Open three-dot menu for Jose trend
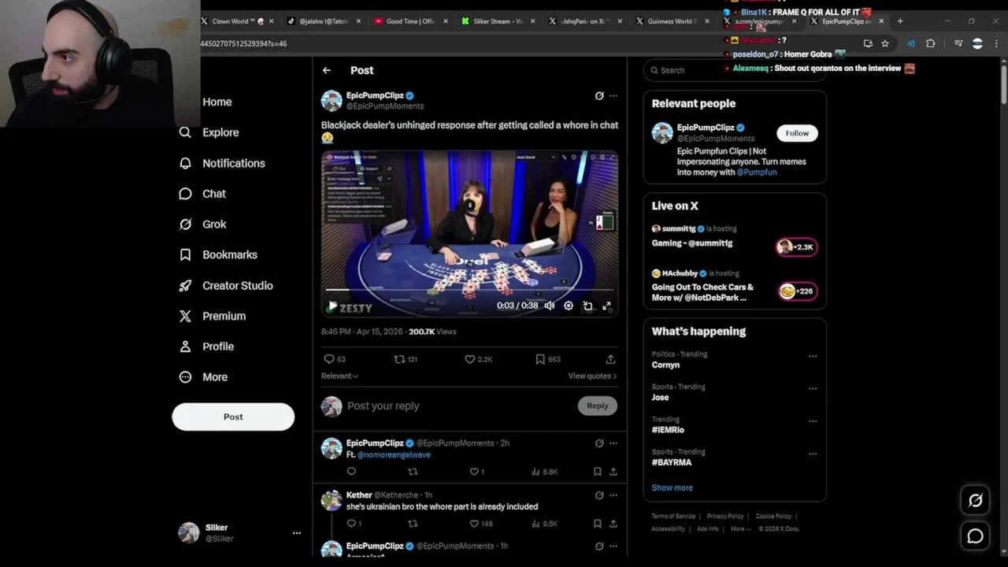The image size is (1008, 567). tap(813, 388)
